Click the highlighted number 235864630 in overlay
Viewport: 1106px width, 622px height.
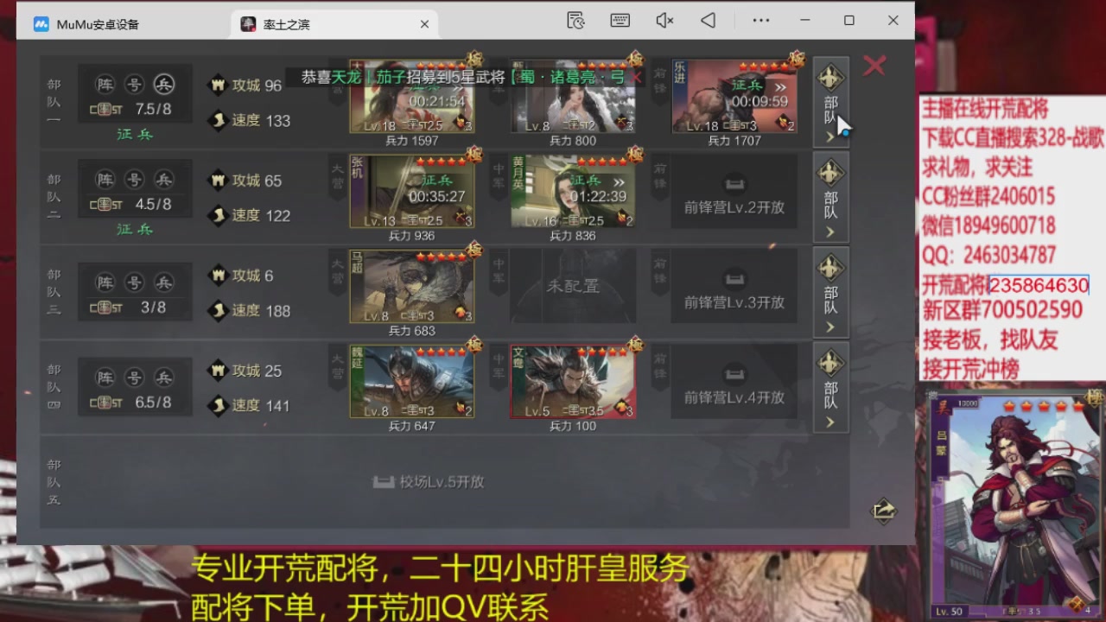1039,285
